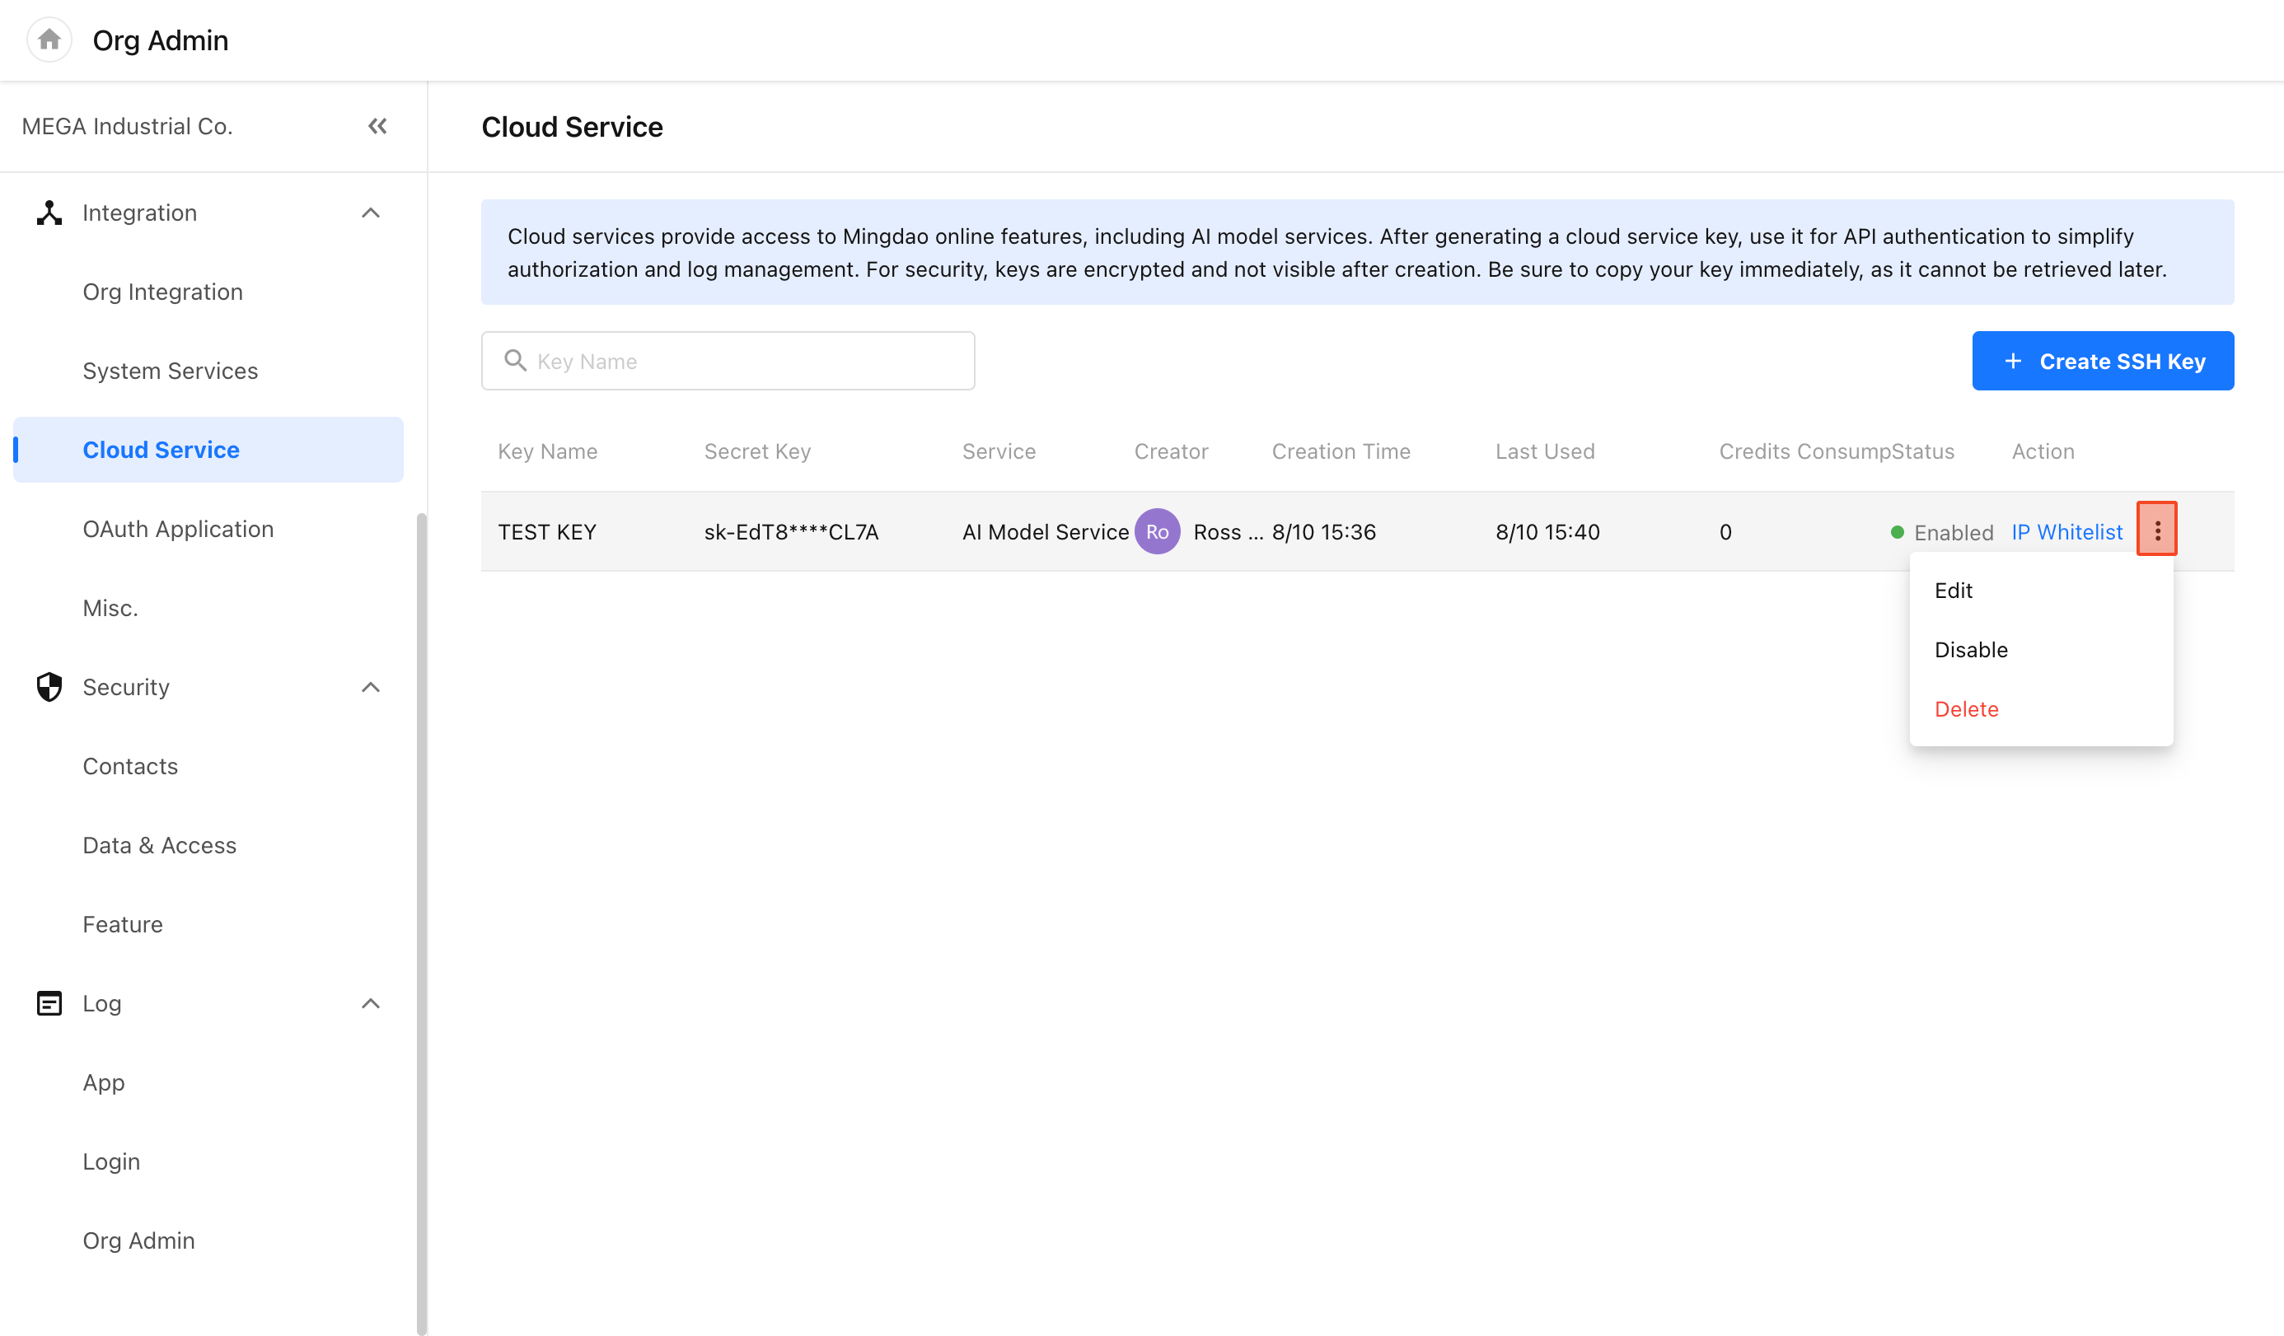
Task: Click the Action column header
Action: [x=2043, y=451]
